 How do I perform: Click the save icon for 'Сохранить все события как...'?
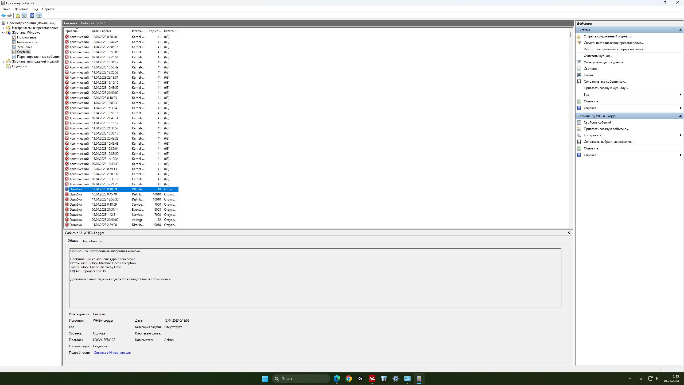click(x=579, y=82)
